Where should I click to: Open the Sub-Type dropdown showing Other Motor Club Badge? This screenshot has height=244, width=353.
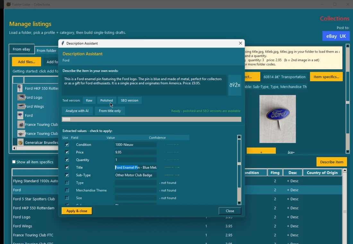(135, 175)
